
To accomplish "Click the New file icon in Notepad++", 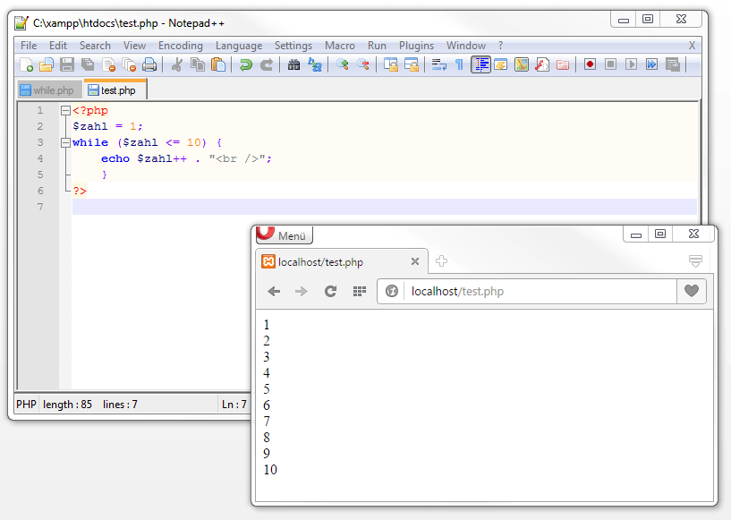I will (27, 64).
